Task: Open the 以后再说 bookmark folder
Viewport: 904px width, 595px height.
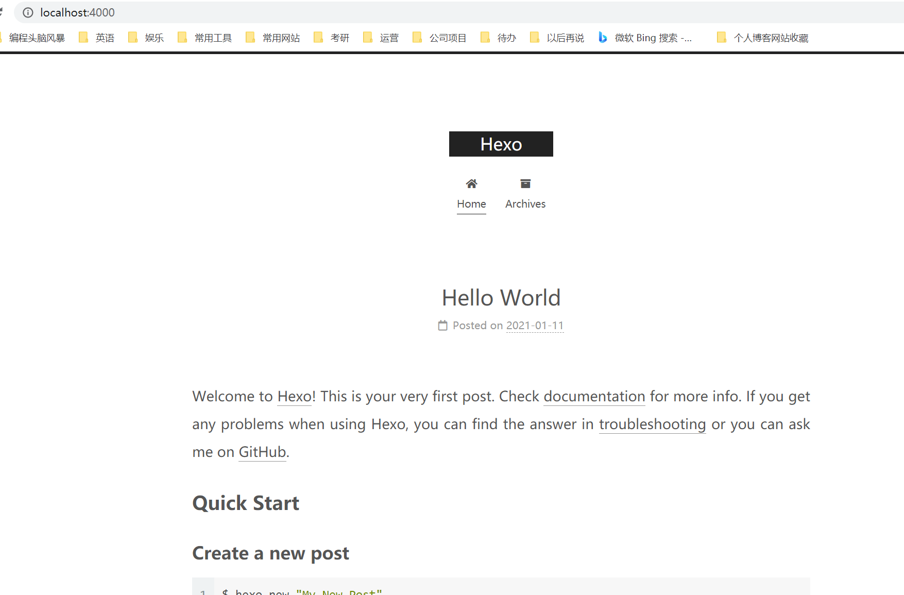Action: tap(557, 38)
